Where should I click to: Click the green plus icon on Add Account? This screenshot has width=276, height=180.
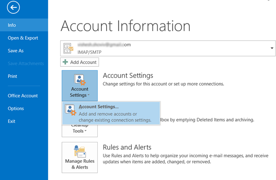pos(65,62)
